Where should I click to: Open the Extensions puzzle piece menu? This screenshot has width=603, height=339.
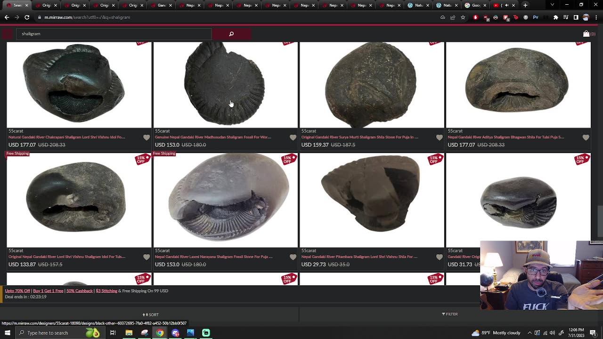click(x=556, y=17)
